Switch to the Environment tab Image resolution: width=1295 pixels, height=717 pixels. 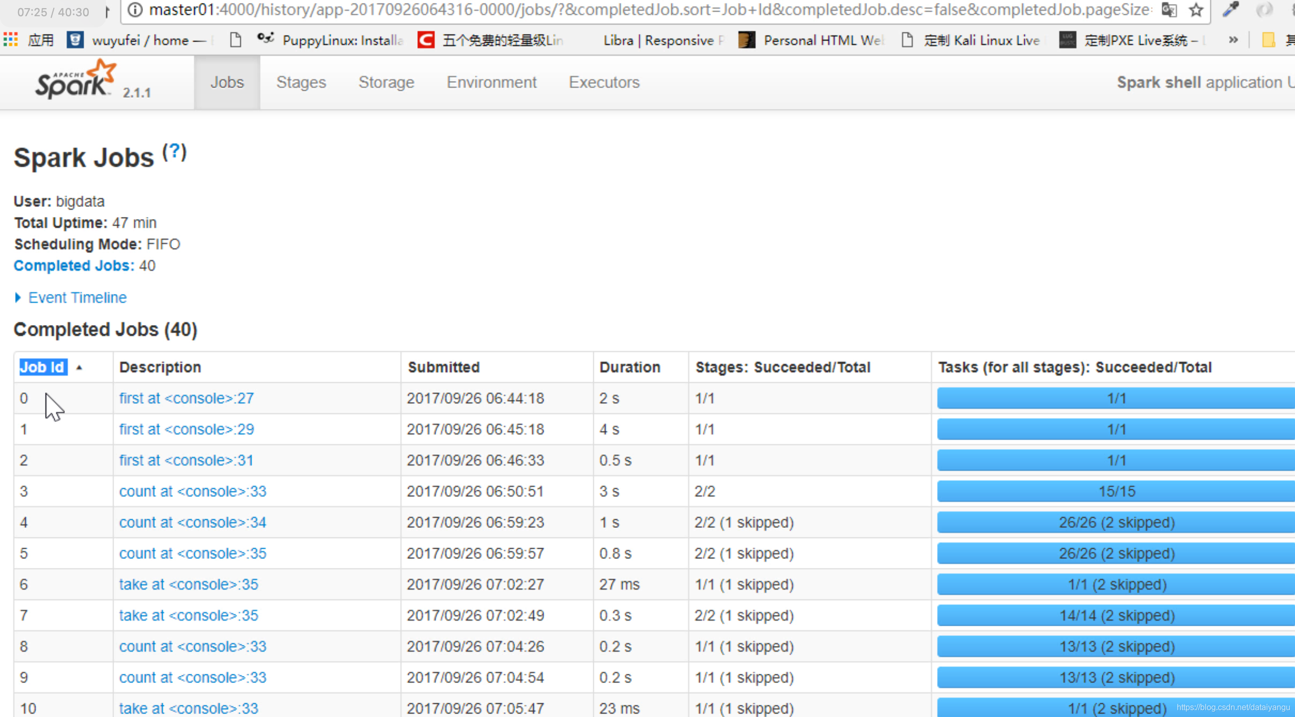(491, 82)
